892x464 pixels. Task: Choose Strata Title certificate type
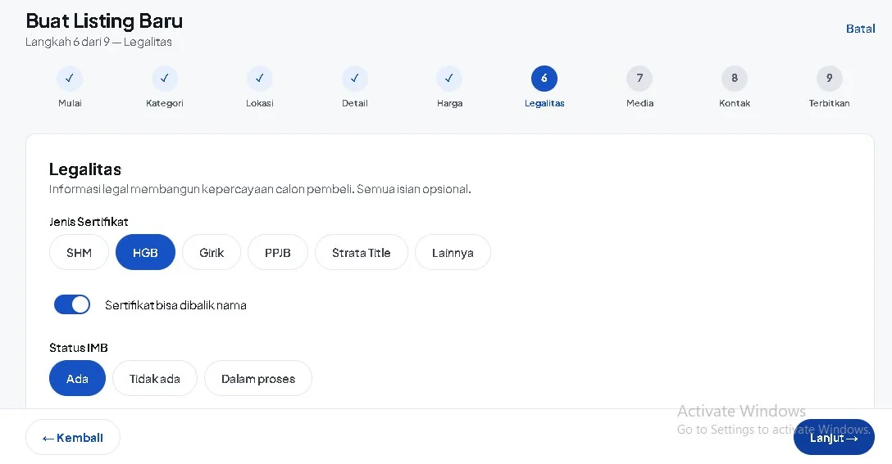[362, 252]
